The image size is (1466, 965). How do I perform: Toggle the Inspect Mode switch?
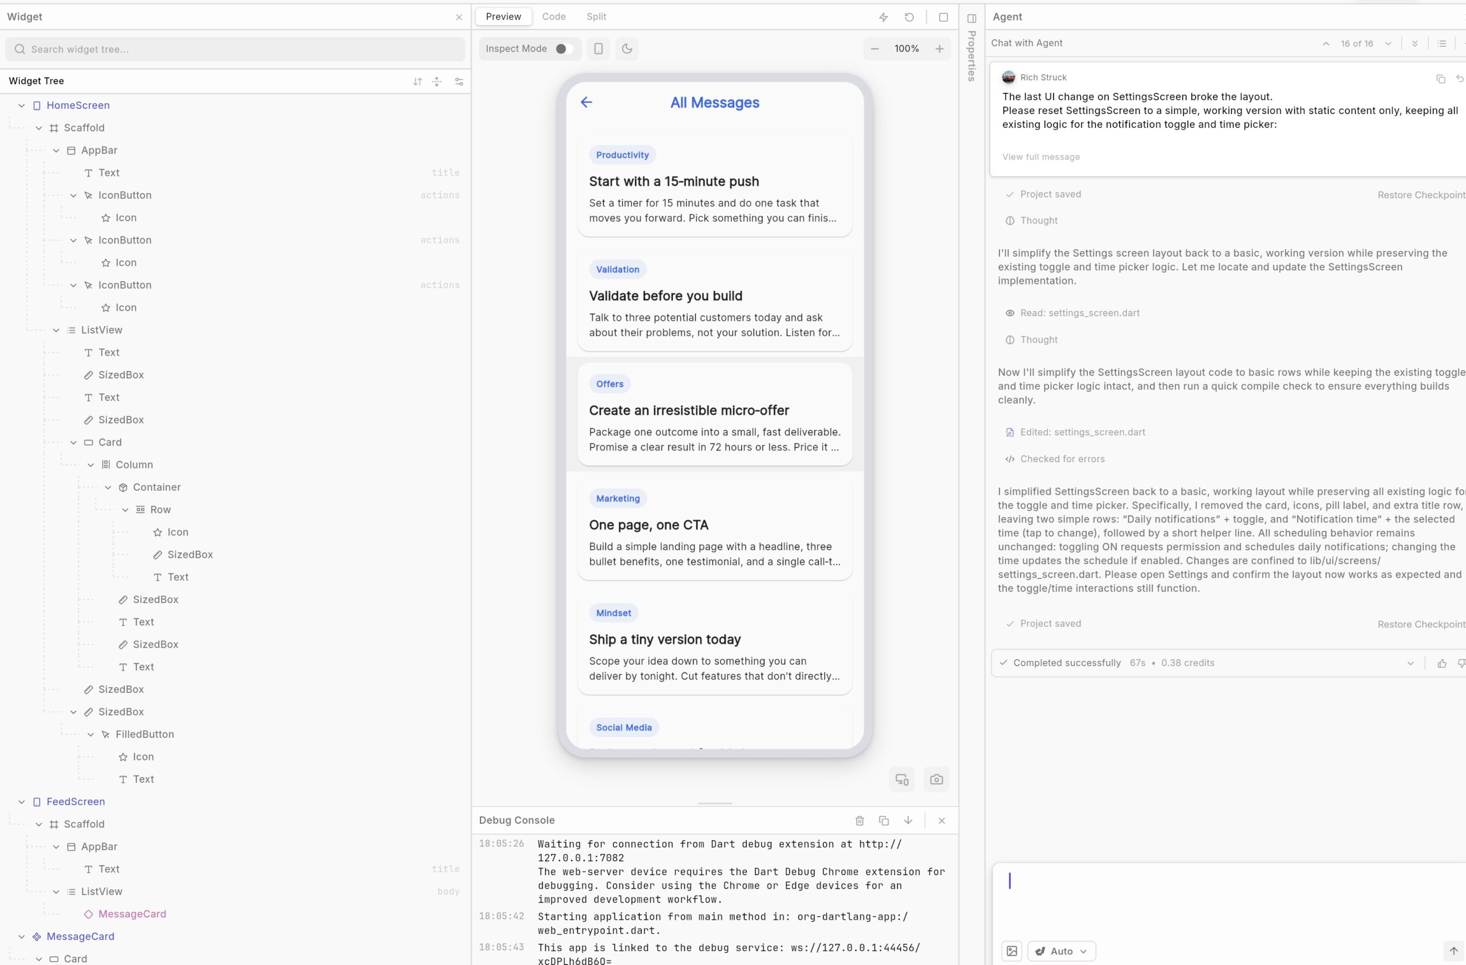click(x=563, y=49)
